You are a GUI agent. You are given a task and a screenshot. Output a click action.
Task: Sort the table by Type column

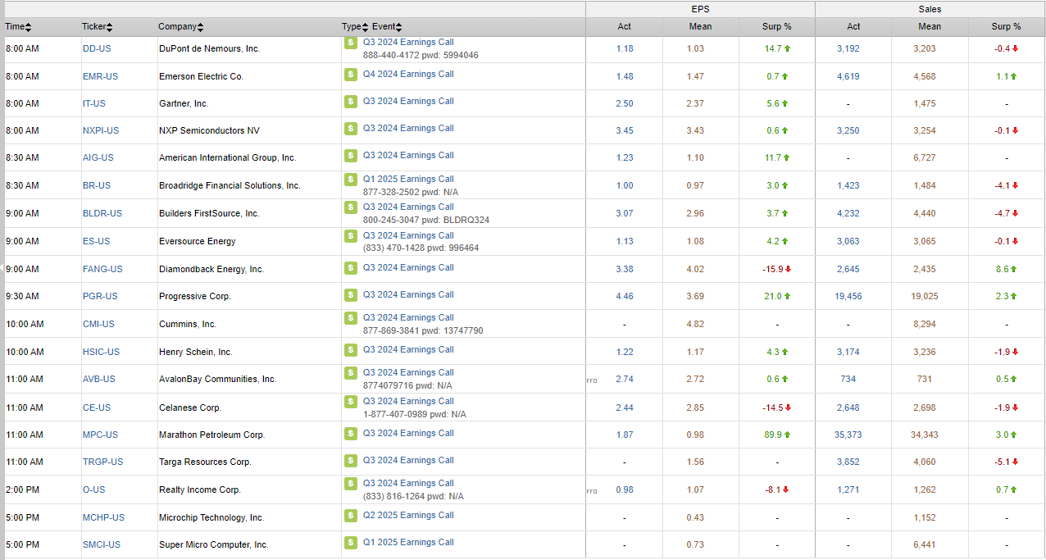(356, 27)
